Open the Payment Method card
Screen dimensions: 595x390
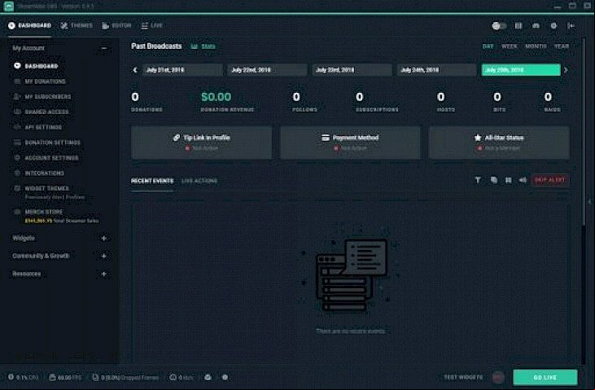tap(350, 142)
